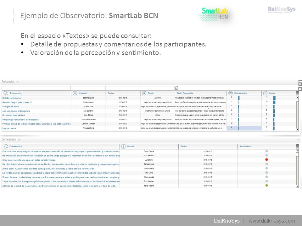This screenshot has width=302, height=226.
Task: Click the chat icon in Comentarios table header
Action: [6, 147]
